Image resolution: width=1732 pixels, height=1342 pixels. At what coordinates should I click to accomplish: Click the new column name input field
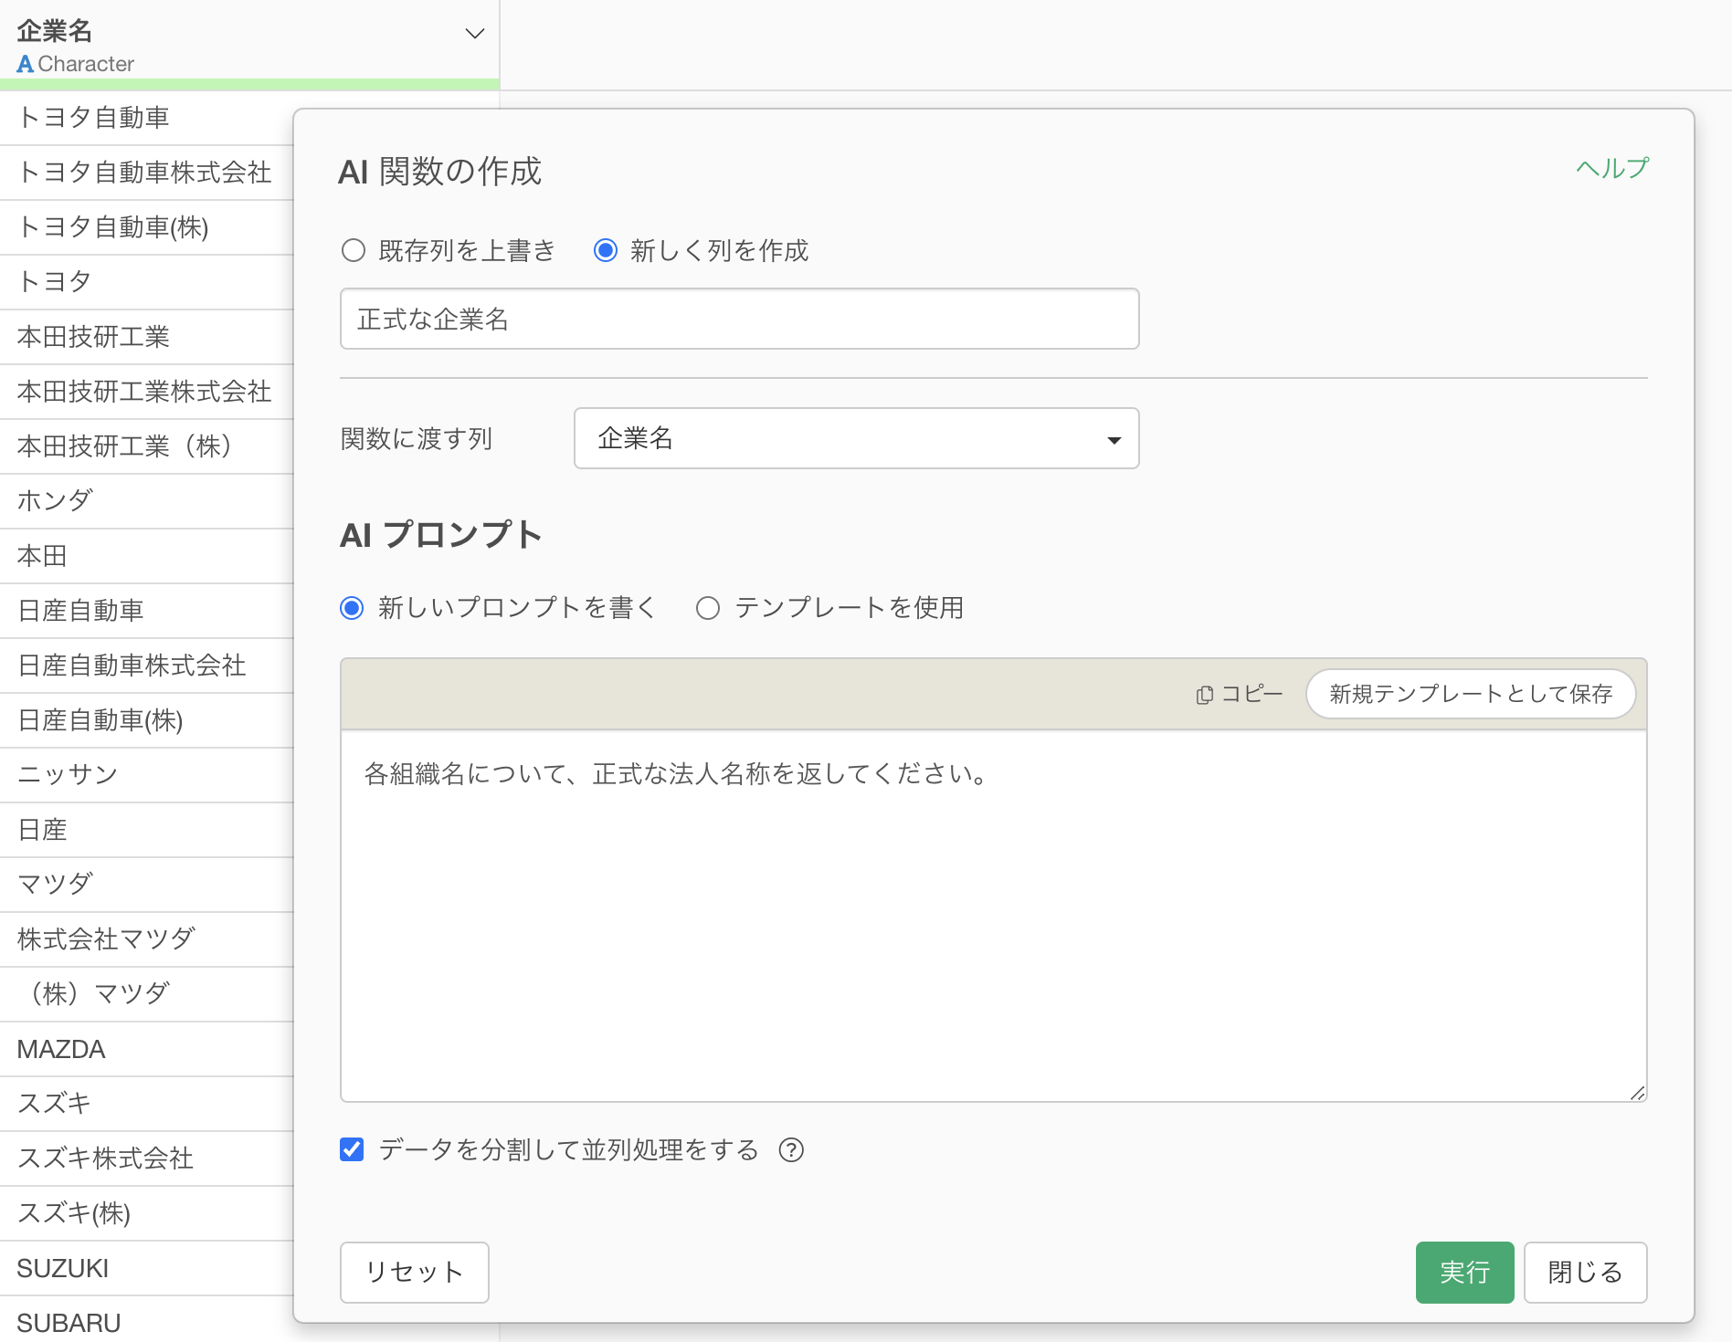point(739,319)
